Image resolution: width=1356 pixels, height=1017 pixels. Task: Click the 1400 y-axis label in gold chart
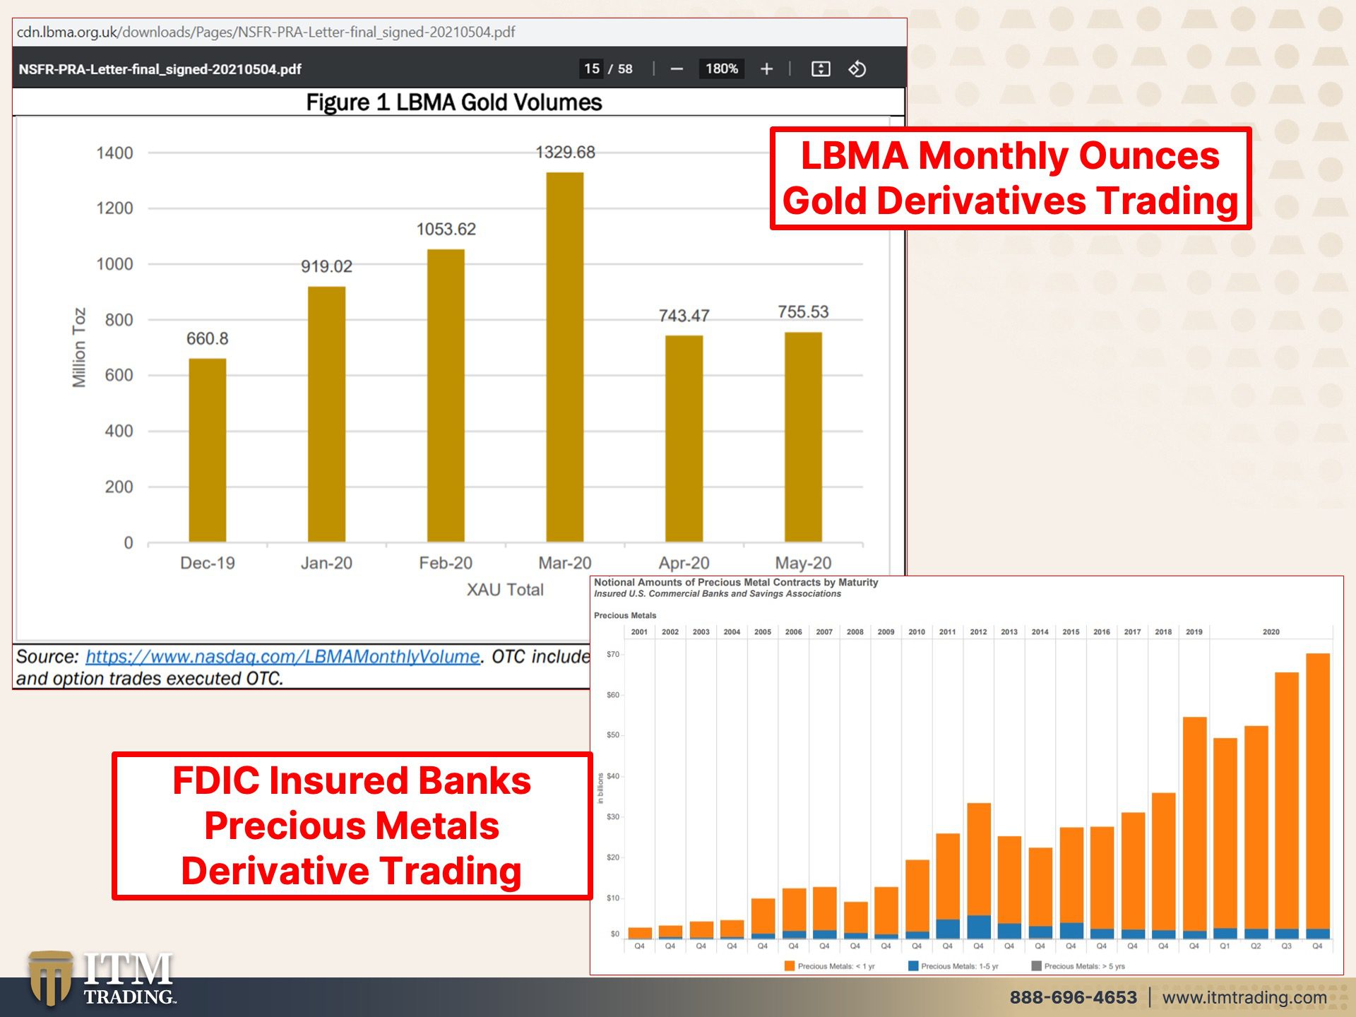pyautogui.click(x=114, y=153)
